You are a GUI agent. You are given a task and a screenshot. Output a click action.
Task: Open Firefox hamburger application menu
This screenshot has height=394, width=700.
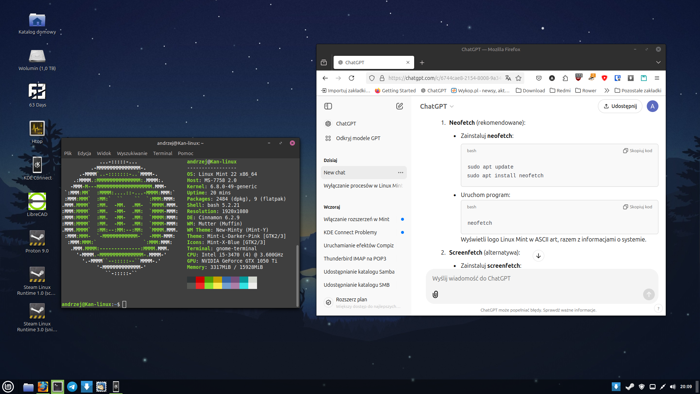[657, 78]
